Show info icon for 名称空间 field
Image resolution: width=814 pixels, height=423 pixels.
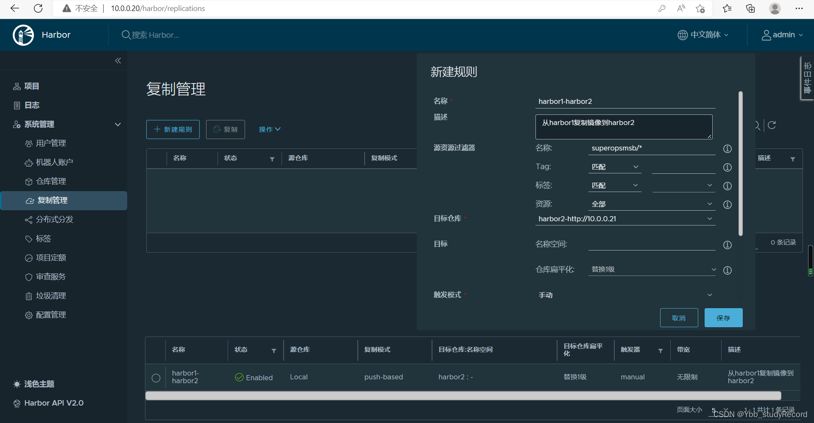(728, 245)
